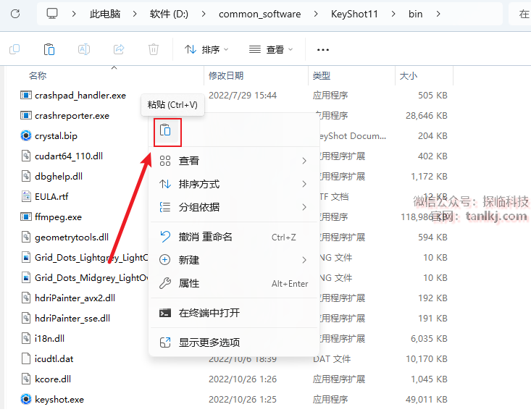The image size is (531, 412).
Task: Open the 查看 view dropdown in toolbar
Action: (271, 50)
